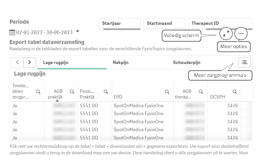Click the full screen expand icon
Screen dimensions: 262x163
click(226, 34)
